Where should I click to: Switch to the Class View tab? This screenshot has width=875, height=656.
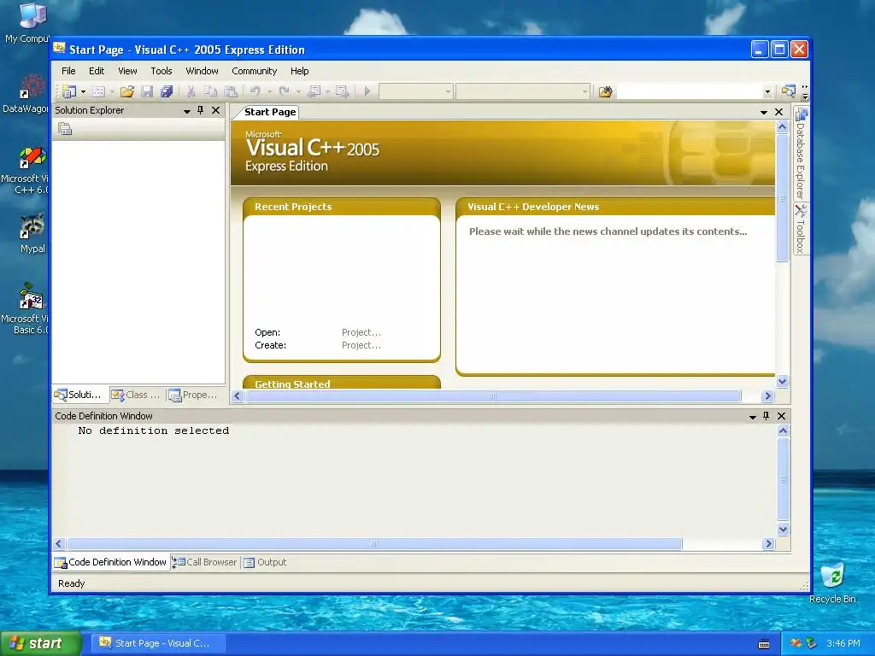coord(136,395)
